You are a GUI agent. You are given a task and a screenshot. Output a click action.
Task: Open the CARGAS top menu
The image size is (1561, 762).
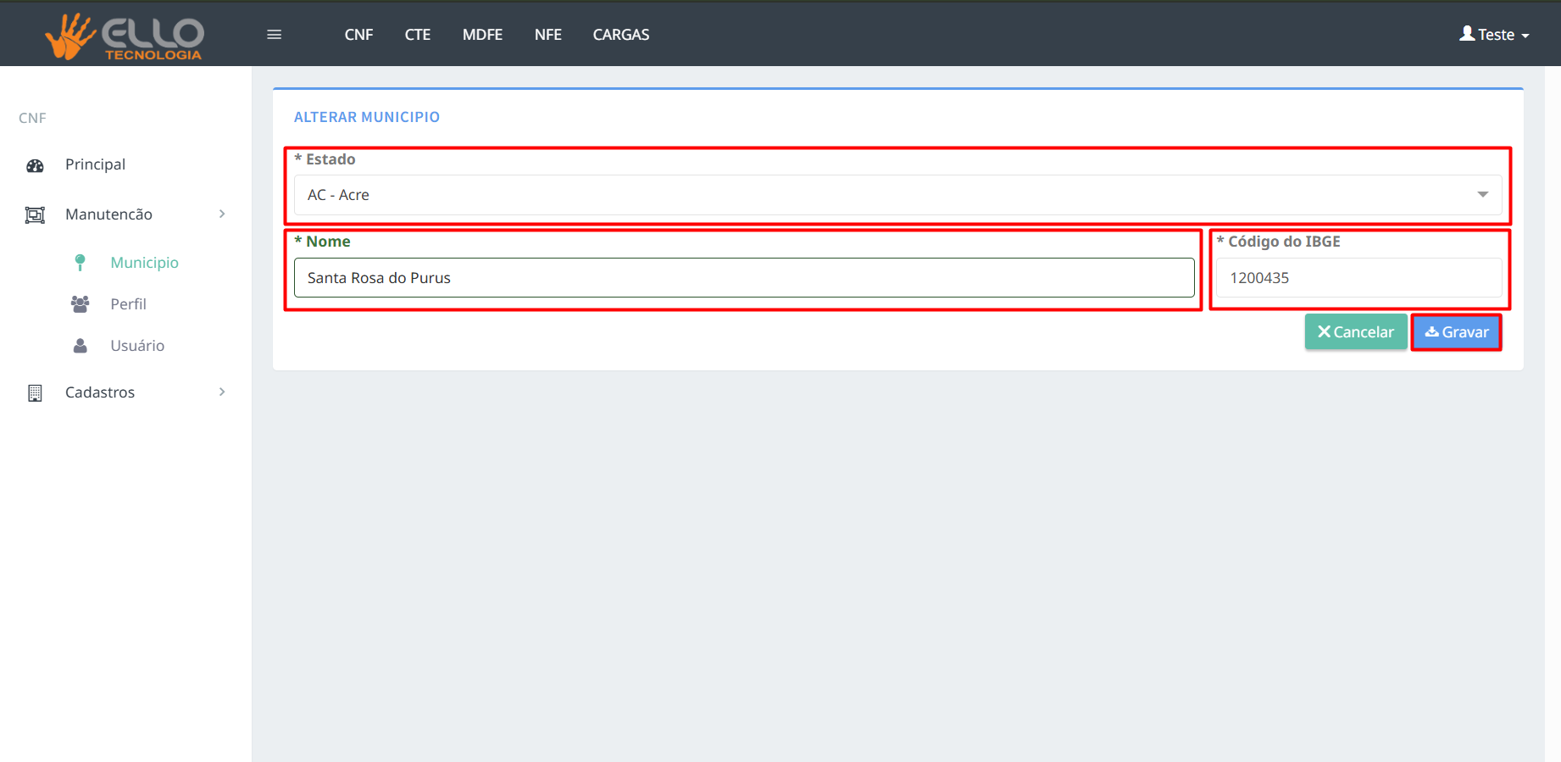tap(620, 35)
